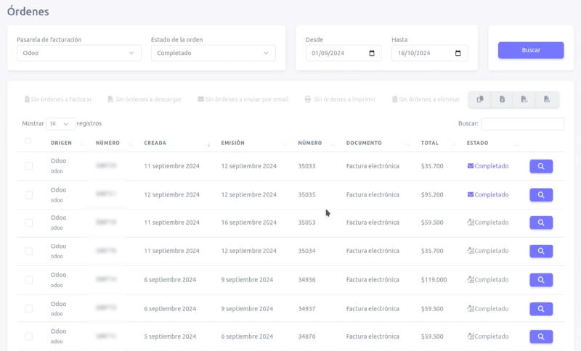Screen dimensions: 581x351
Task: Open invoice 34936 details with the magnifier
Action: click(541, 280)
